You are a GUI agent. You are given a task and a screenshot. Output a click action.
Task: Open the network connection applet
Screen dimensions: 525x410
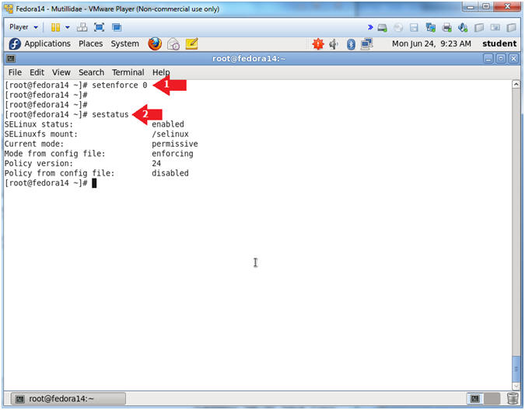click(x=366, y=44)
